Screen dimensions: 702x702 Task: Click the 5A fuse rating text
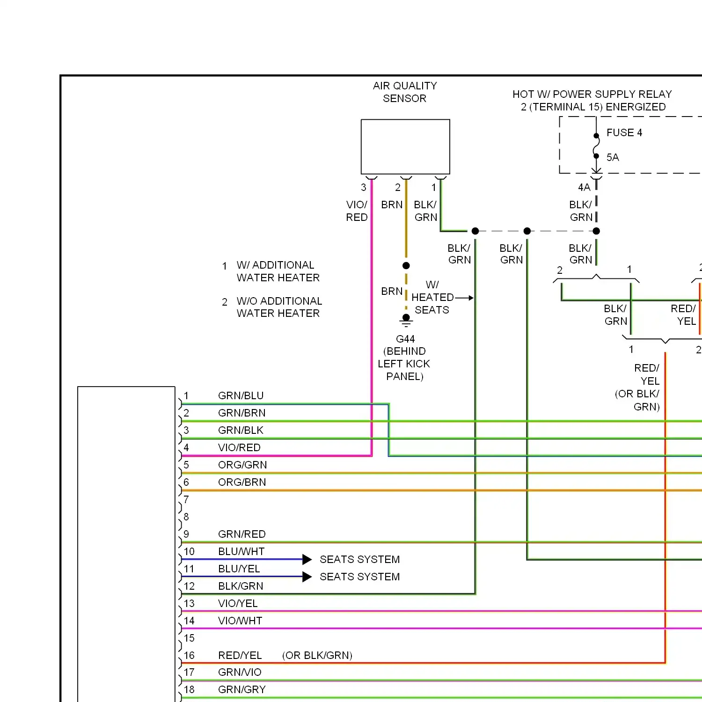click(x=613, y=158)
